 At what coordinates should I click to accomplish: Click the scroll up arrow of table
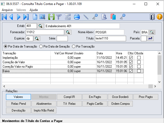pyautogui.click(x=159, y=53)
